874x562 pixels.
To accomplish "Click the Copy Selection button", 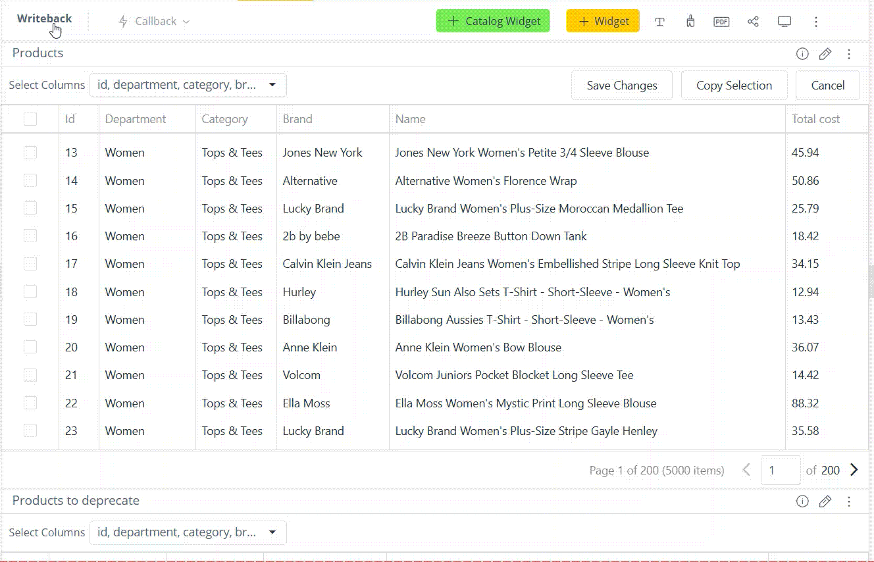I will 734,86.
